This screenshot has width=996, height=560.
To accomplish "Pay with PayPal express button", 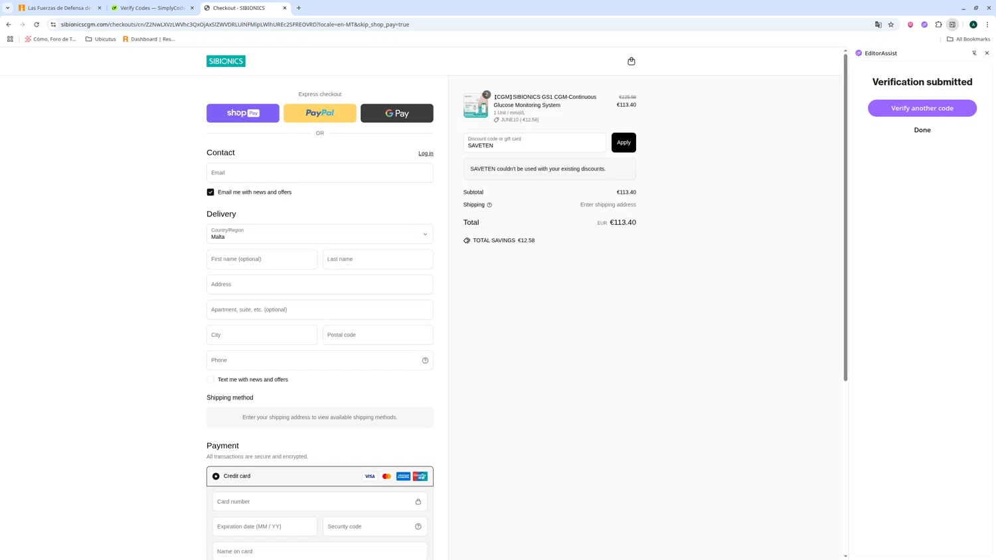I will pos(320,113).
